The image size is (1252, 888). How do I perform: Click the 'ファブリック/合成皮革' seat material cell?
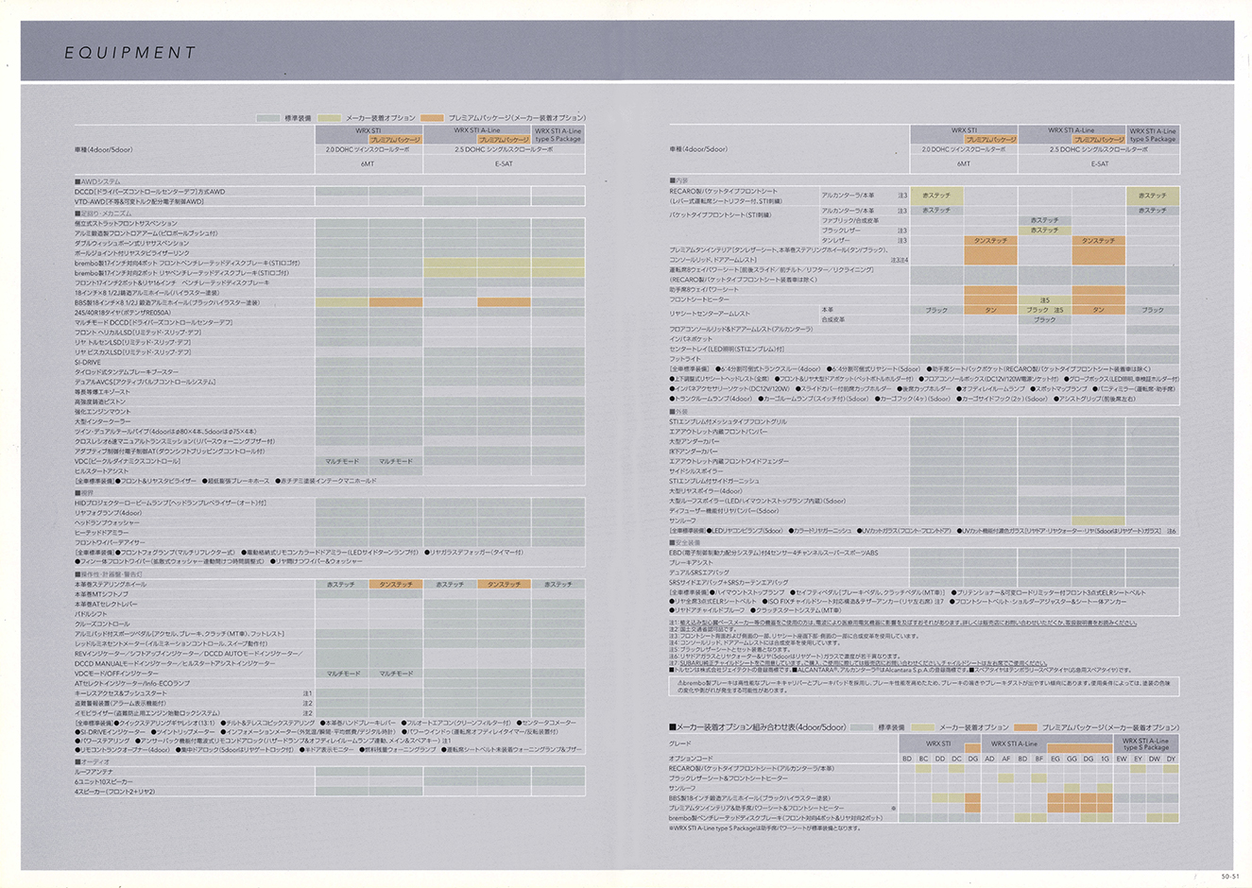click(x=849, y=220)
